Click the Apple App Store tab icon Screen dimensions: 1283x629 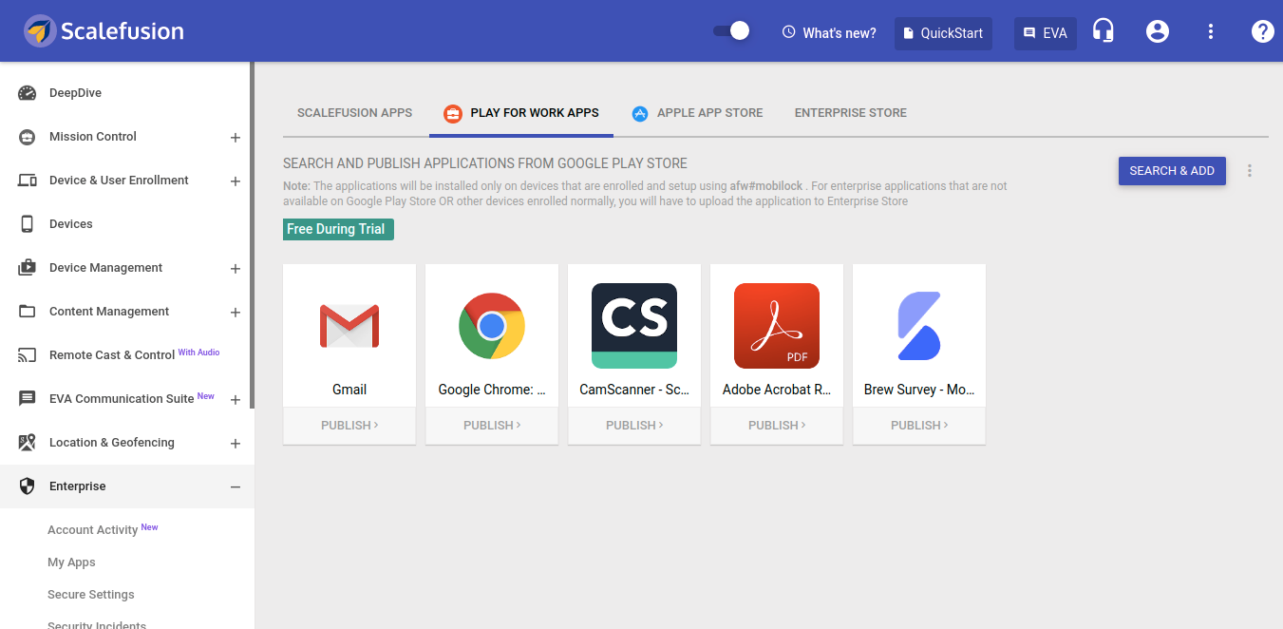[640, 114]
